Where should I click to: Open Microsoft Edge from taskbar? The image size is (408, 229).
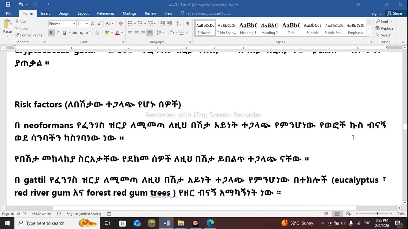(210, 223)
